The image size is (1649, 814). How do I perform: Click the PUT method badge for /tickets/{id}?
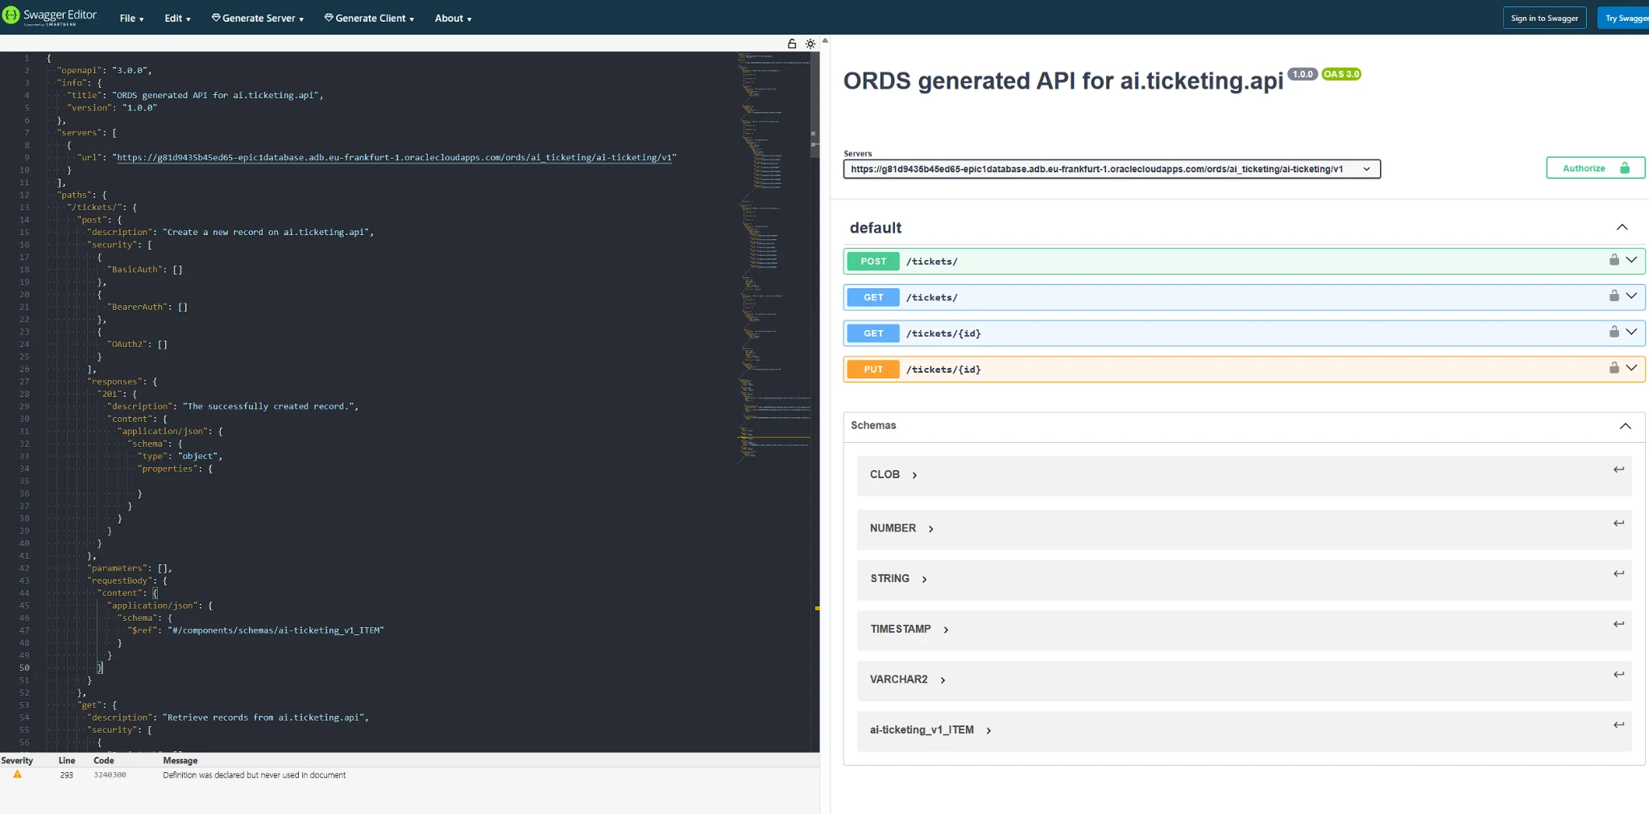click(873, 370)
